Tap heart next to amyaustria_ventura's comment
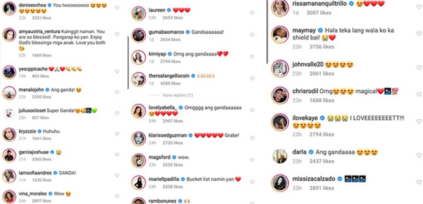 coord(117,34)
